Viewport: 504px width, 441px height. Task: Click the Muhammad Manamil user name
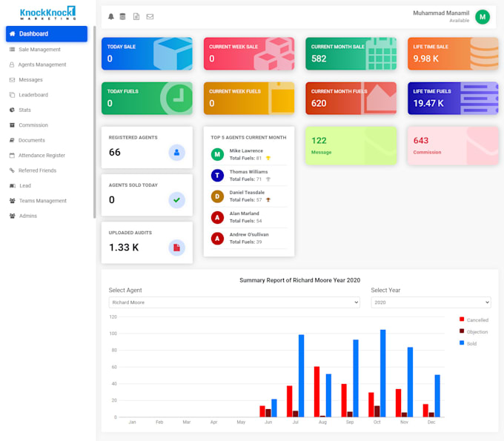[441, 13]
